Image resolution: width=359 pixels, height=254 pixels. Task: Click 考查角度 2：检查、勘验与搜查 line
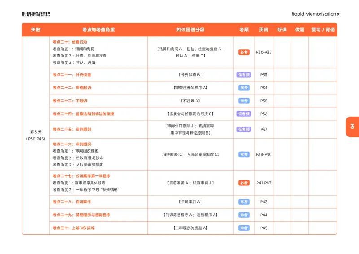(x=79, y=56)
